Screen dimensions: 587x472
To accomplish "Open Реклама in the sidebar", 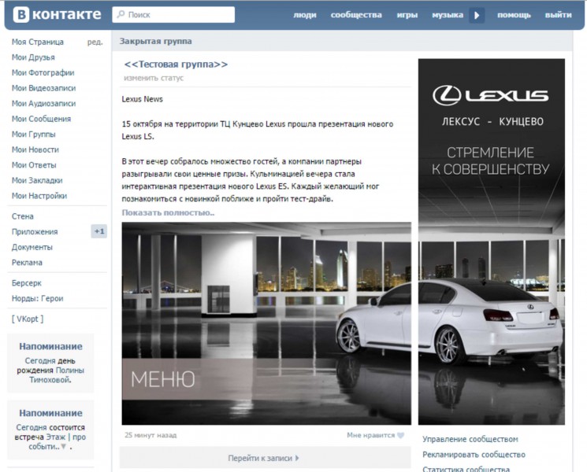I will (27, 262).
